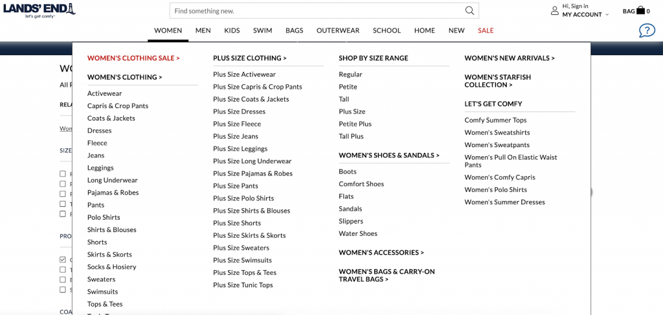Open Plus Size Shorts
663x315 pixels.
[237, 223]
